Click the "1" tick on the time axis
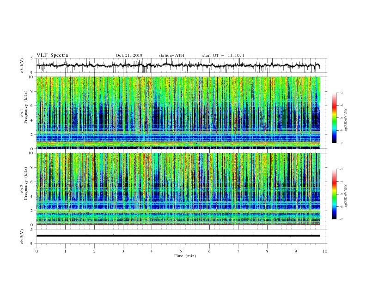Viewport: 366px width, 282px height. (65, 251)
